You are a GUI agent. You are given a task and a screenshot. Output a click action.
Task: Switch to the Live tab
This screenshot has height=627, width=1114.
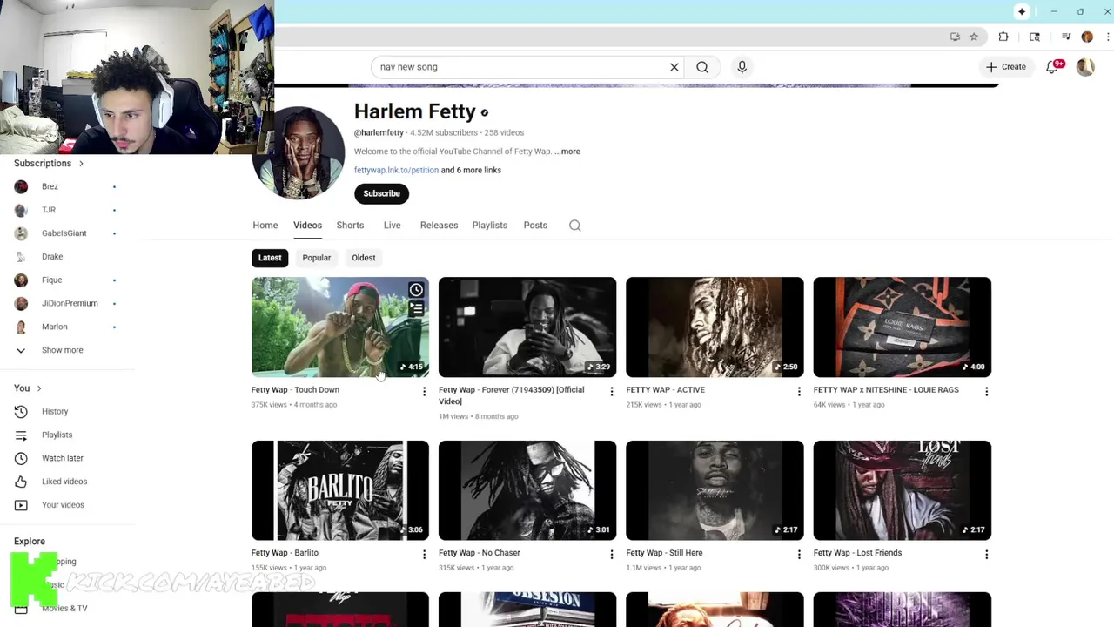point(392,226)
